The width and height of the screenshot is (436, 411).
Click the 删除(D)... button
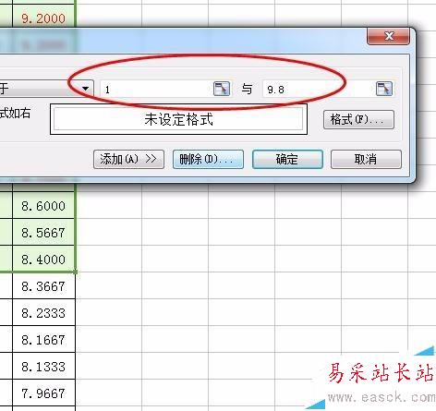(208, 160)
